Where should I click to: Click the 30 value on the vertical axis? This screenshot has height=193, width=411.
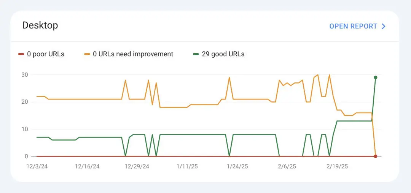click(24, 74)
